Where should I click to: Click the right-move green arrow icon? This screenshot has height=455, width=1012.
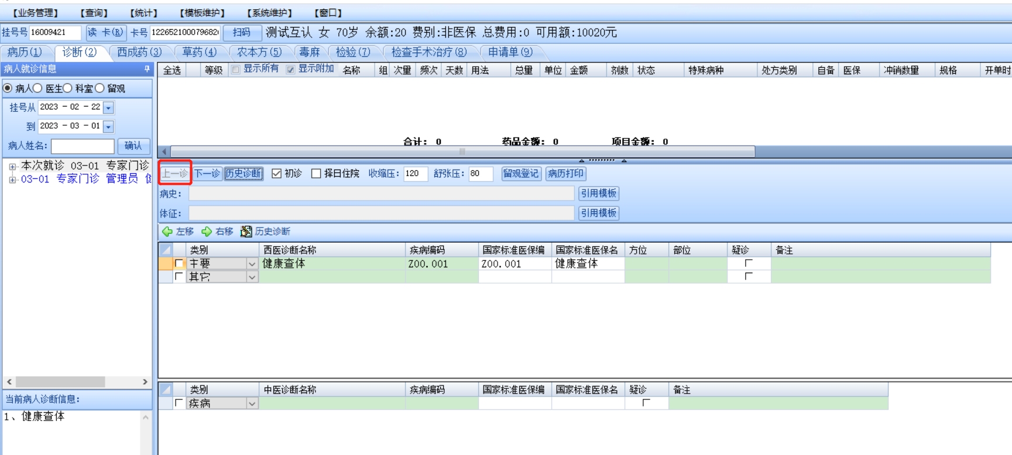point(207,232)
